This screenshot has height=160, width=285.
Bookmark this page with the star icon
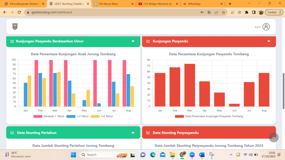[223, 12]
